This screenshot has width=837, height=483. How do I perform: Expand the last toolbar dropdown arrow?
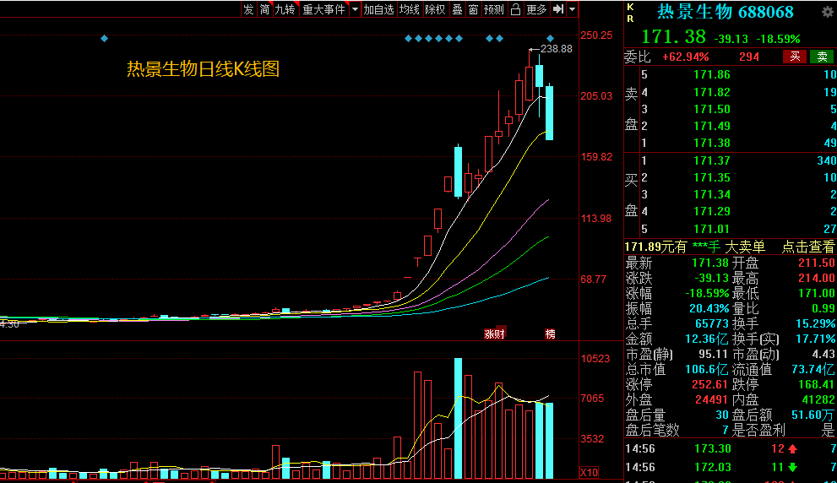click(x=573, y=9)
